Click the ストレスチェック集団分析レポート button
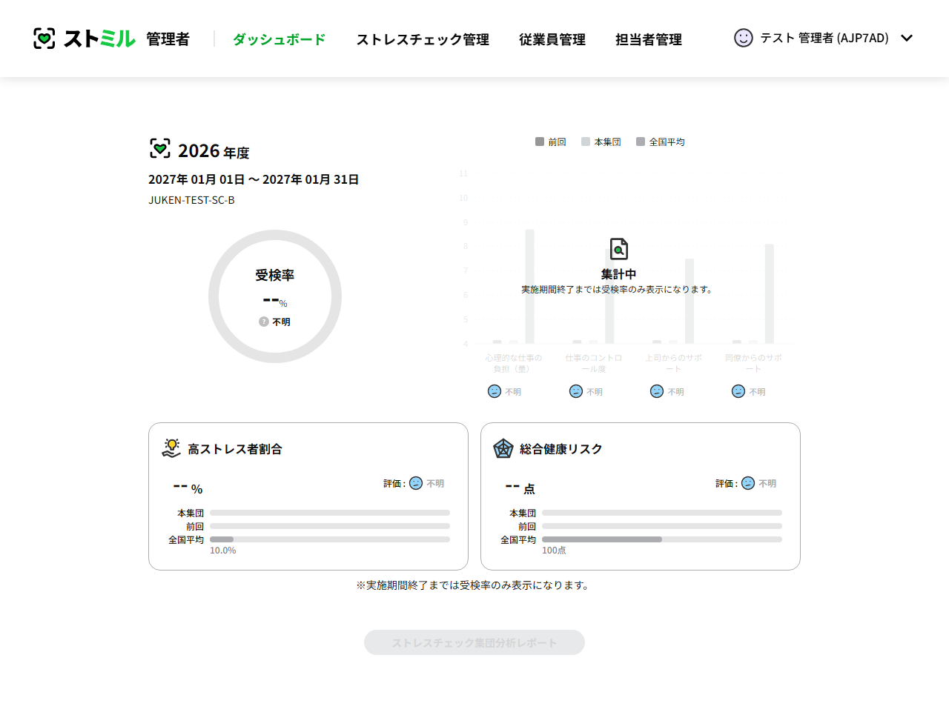949x715 pixels. [474, 642]
